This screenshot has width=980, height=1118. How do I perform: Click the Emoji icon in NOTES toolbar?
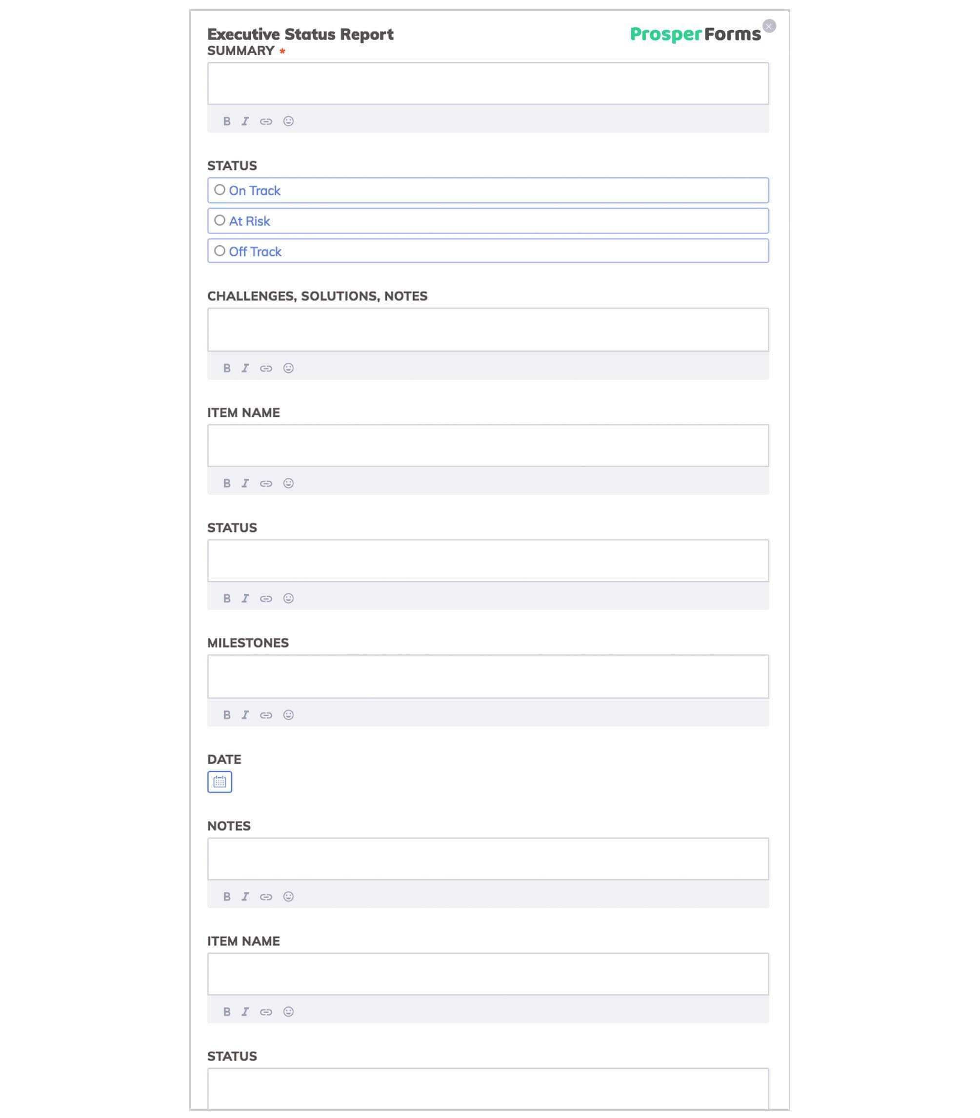288,897
